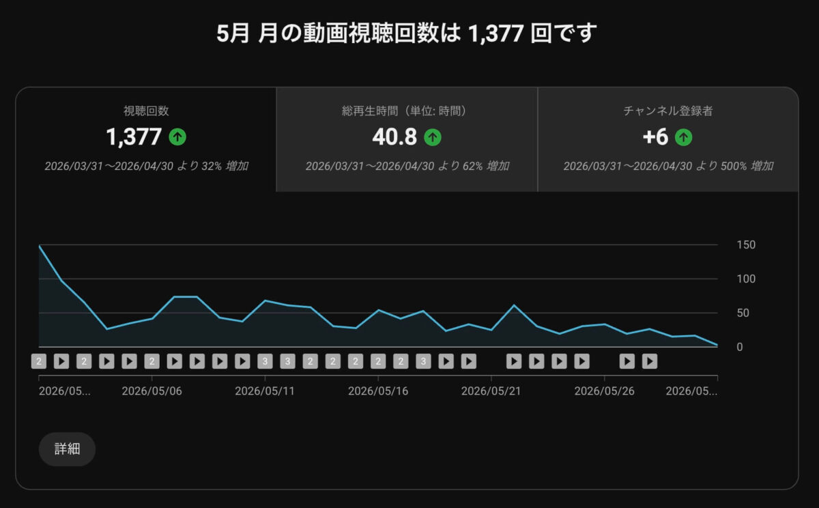
Task: Open the play marker for May 20
Action: click(x=468, y=361)
